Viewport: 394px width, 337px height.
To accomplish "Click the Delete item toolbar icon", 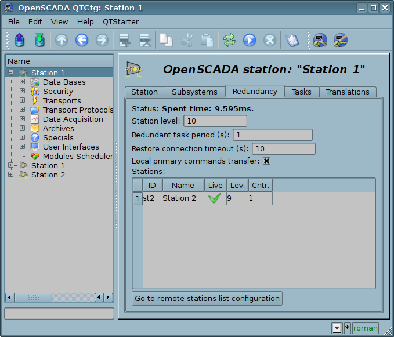I will [145, 40].
